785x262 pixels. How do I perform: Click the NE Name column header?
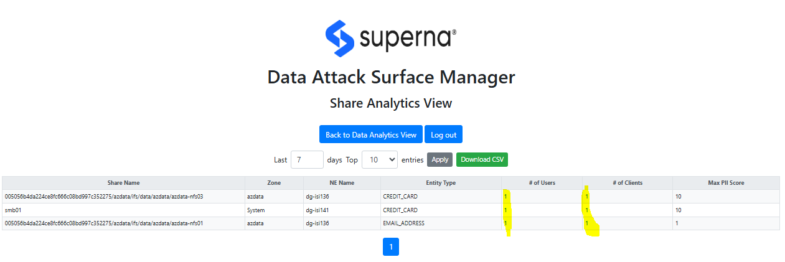[342, 183]
